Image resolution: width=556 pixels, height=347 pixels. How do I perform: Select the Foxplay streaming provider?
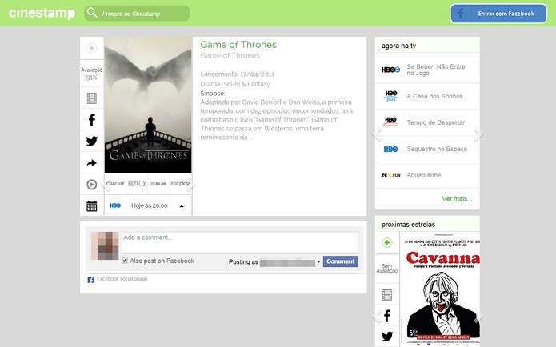(x=179, y=184)
